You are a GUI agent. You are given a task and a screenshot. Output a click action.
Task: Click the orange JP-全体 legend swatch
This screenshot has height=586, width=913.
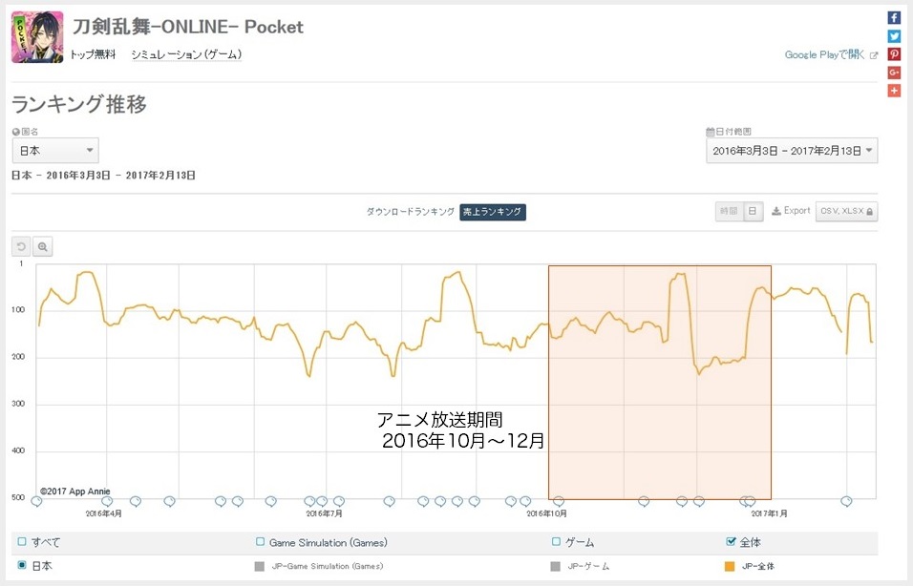click(730, 566)
